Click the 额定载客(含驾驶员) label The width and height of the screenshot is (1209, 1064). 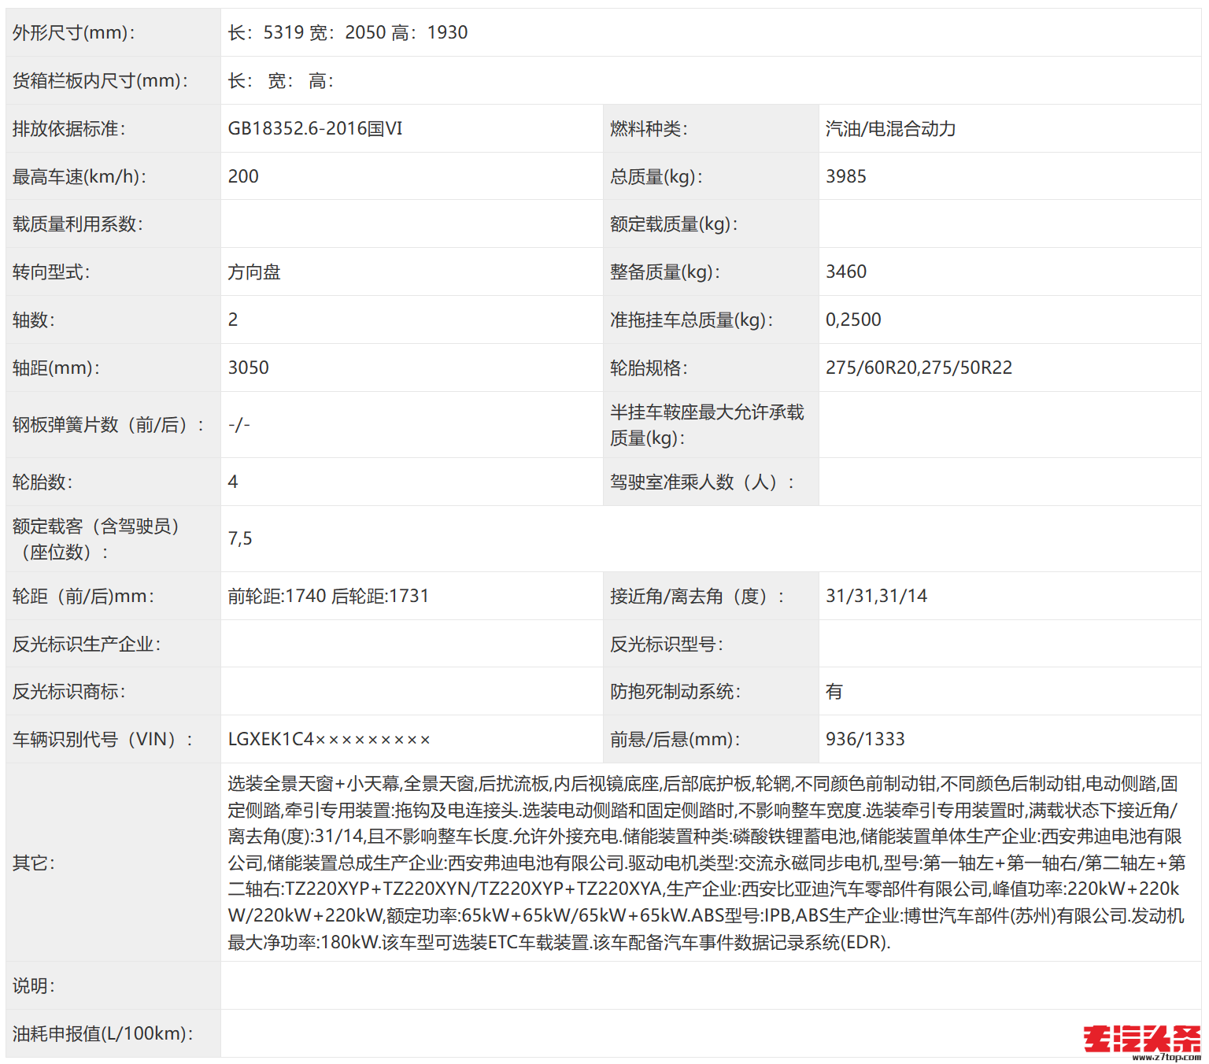(96, 539)
